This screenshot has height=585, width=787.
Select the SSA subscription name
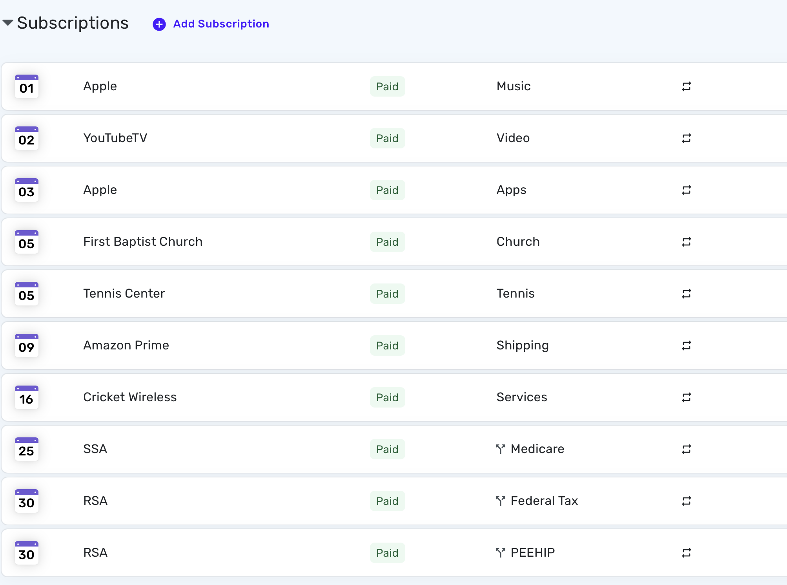(x=95, y=449)
